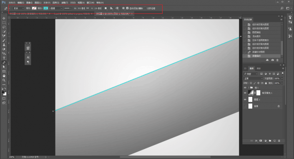Viewport: 294px width, 159px height.
Task: Open the layer blend mode dropdown
Action: point(253,78)
